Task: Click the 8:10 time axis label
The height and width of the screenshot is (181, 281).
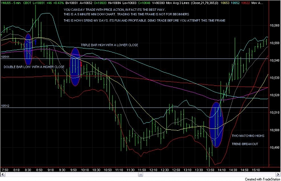Action: pos(16,170)
